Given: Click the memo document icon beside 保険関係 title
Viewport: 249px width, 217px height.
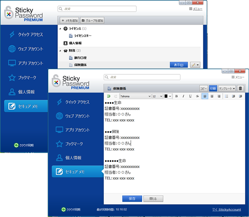Looking at the screenshot, I should [109, 89].
